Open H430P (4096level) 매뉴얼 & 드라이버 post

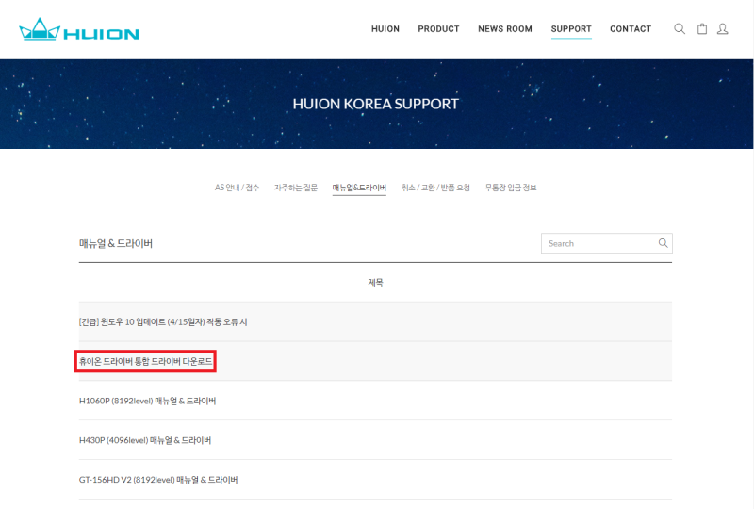tap(145, 440)
